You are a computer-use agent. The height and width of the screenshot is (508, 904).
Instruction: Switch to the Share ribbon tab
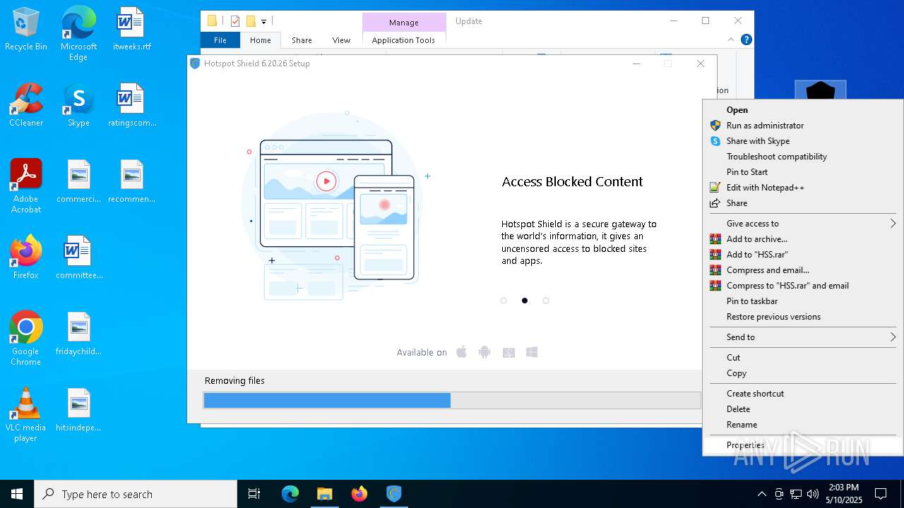pos(302,40)
